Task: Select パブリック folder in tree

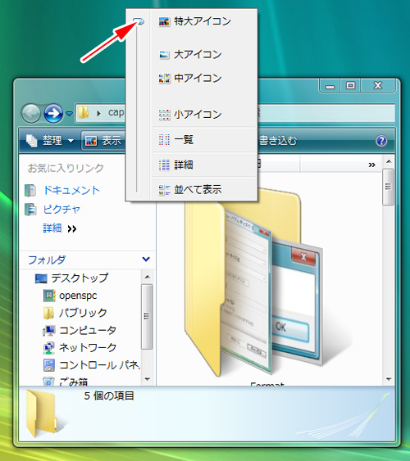Action: [83, 313]
